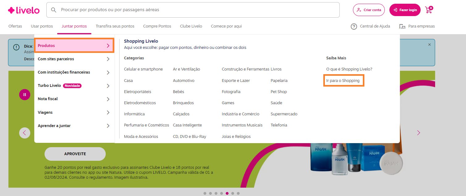Expand the Produtos submenu arrow
This screenshot has width=466, height=196.
(108, 45)
